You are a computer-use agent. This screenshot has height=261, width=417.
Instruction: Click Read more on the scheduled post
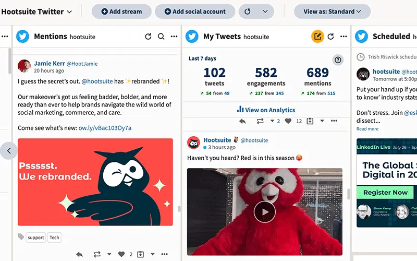pyautogui.click(x=367, y=129)
